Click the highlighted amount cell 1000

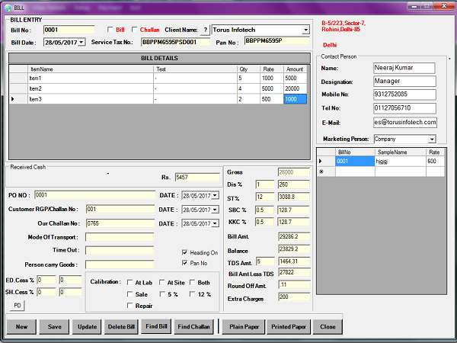point(295,99)
